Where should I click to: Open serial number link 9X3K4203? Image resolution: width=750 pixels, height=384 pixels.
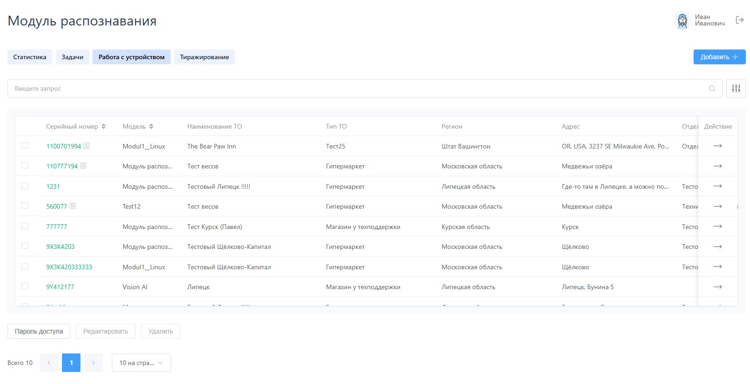(x=60, y=247)
